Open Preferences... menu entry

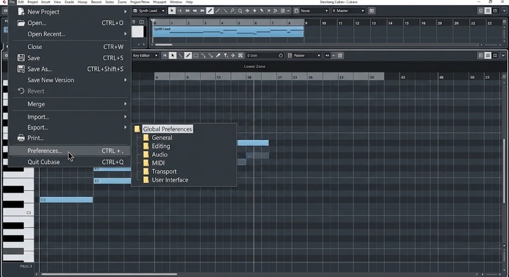(69, 151)
